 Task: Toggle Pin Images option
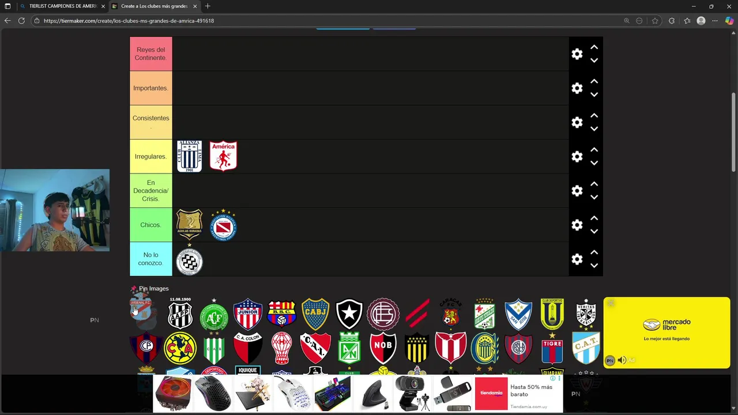click(149, 288)
